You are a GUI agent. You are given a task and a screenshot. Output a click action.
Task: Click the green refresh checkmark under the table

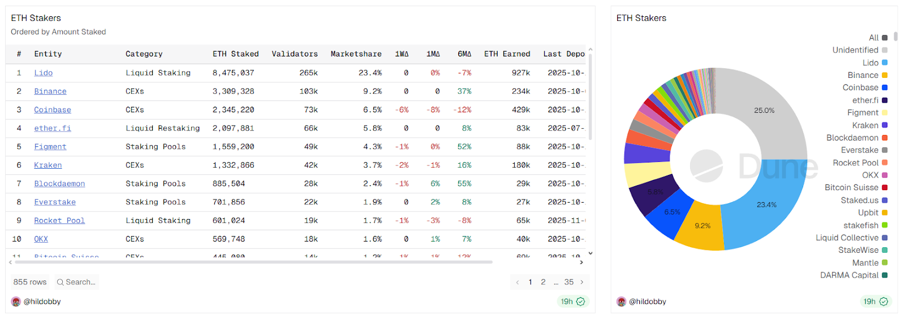(580, 301)
